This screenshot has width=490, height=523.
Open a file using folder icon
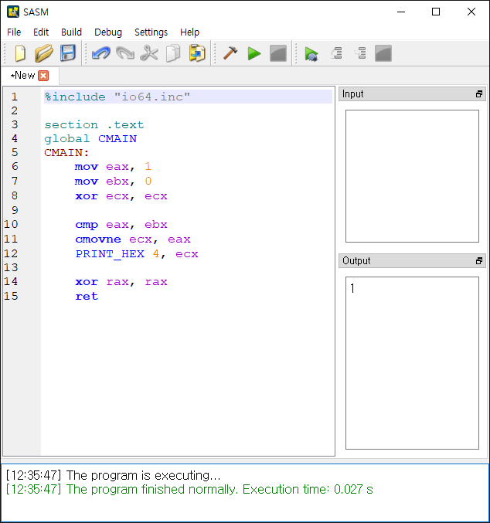point(44,53)
